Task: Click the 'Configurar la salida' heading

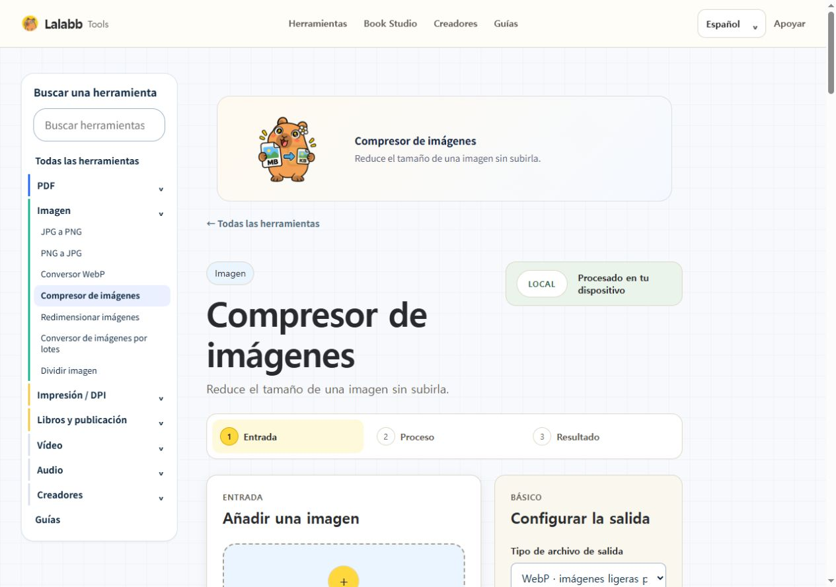Action: tap(580, 518)
